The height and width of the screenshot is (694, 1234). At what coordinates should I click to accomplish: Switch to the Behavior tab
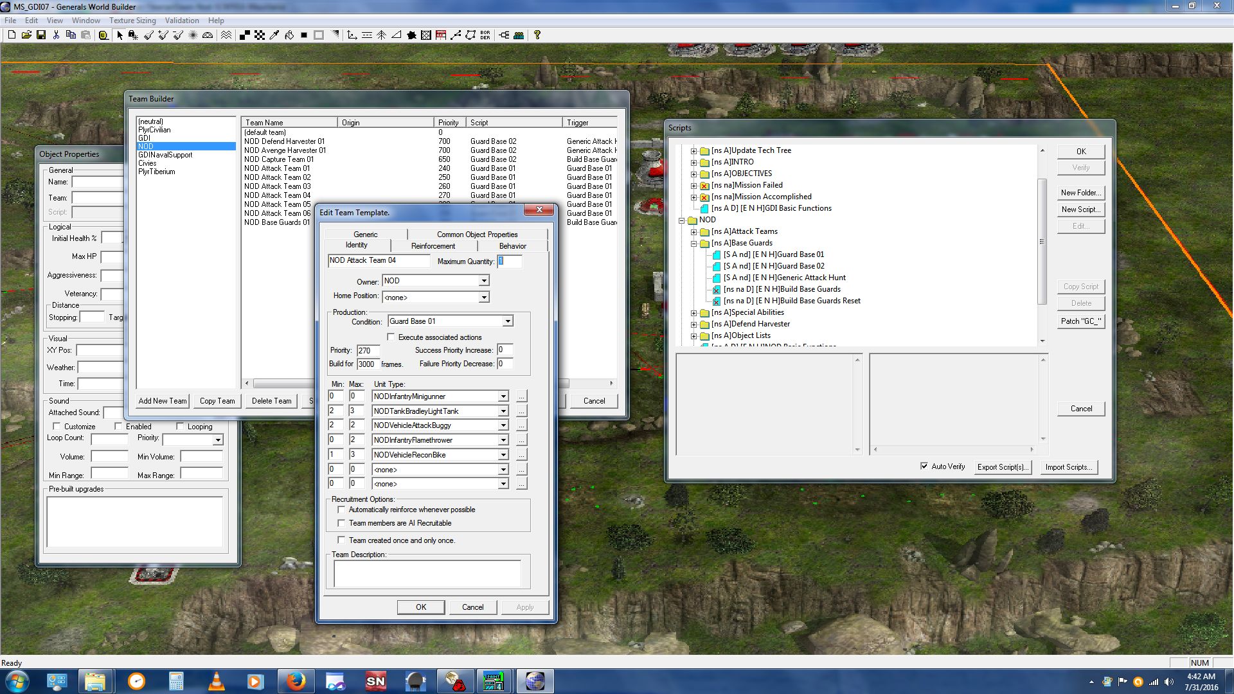click(512, 246)
